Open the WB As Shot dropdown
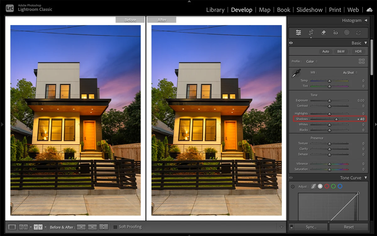This screenshot has width=377, height=236. [350, 73]
